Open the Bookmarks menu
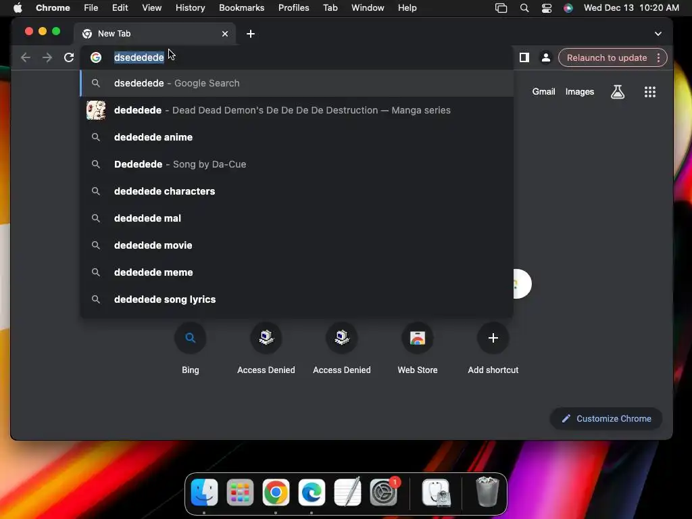The width and height of the screenshot is (692, 519). point(241,8)
